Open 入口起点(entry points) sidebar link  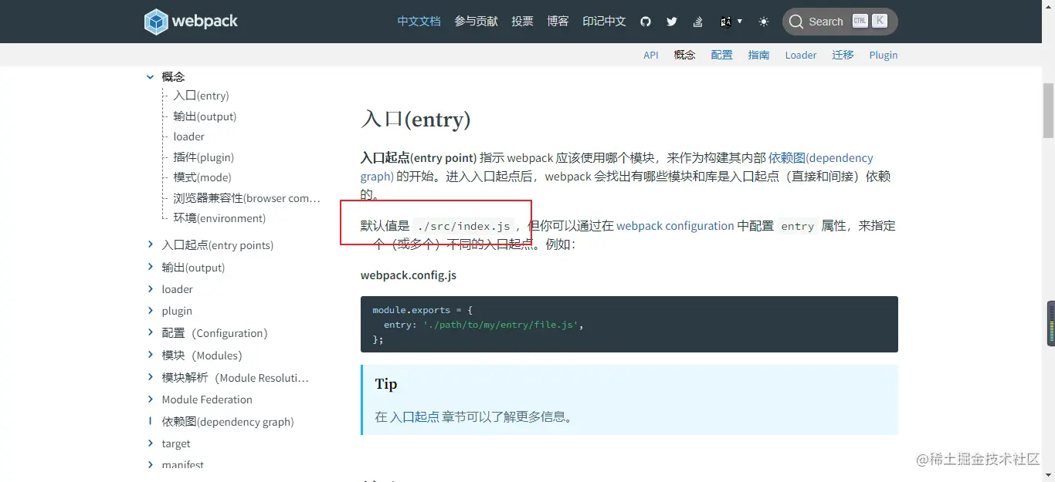point(218,245)
